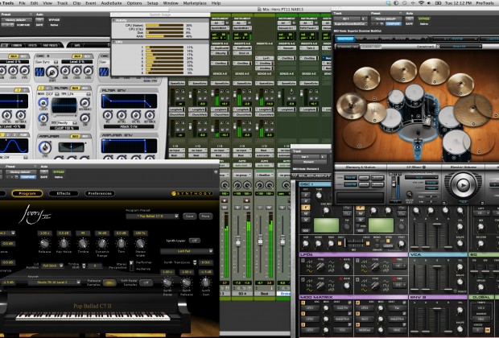499x338 pixels.
Task: Click the snare drum in Superior Drummer
Action: (x=390, y=120)
